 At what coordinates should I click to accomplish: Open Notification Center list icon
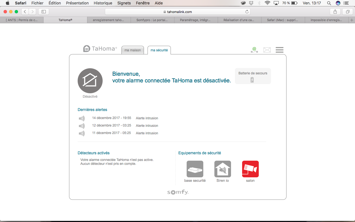point(346,3)
